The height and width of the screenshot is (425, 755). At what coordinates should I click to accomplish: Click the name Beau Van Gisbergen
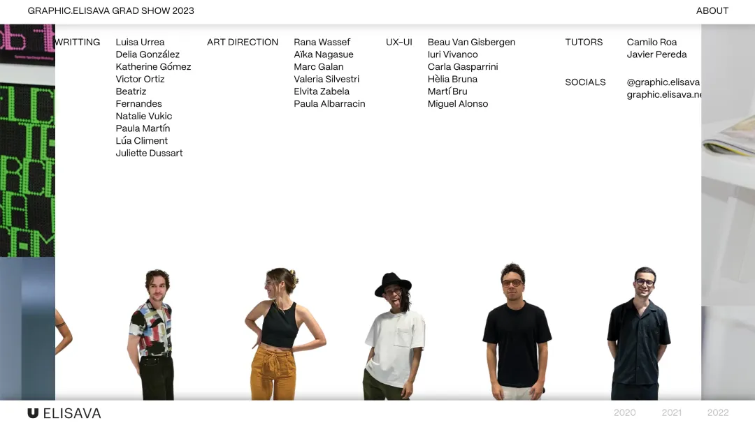[471, 42]
